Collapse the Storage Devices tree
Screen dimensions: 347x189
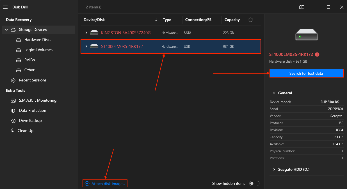pos(6,30)
